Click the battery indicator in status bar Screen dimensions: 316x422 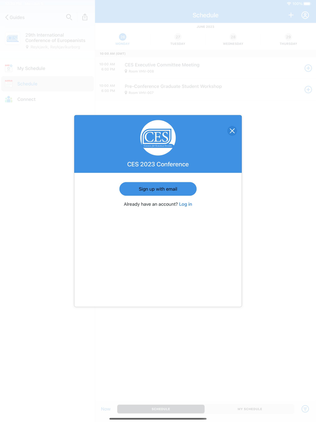307,4
